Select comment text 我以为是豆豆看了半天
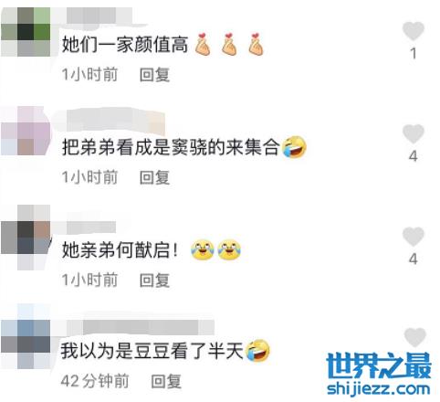The height and width of the screenshot is (402, 440). click(x=152, y=351)
